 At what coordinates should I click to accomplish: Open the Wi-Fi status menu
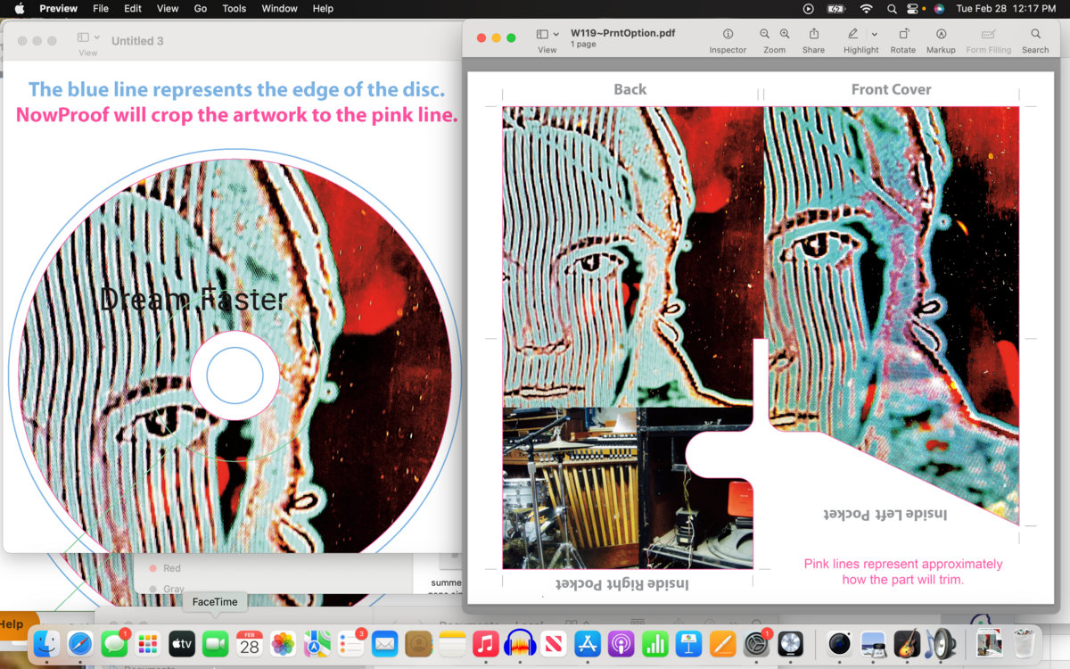tap(866, 9)
